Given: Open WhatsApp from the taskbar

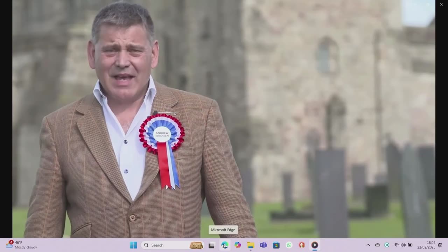Looking at the screenshot, I should 289,245.
